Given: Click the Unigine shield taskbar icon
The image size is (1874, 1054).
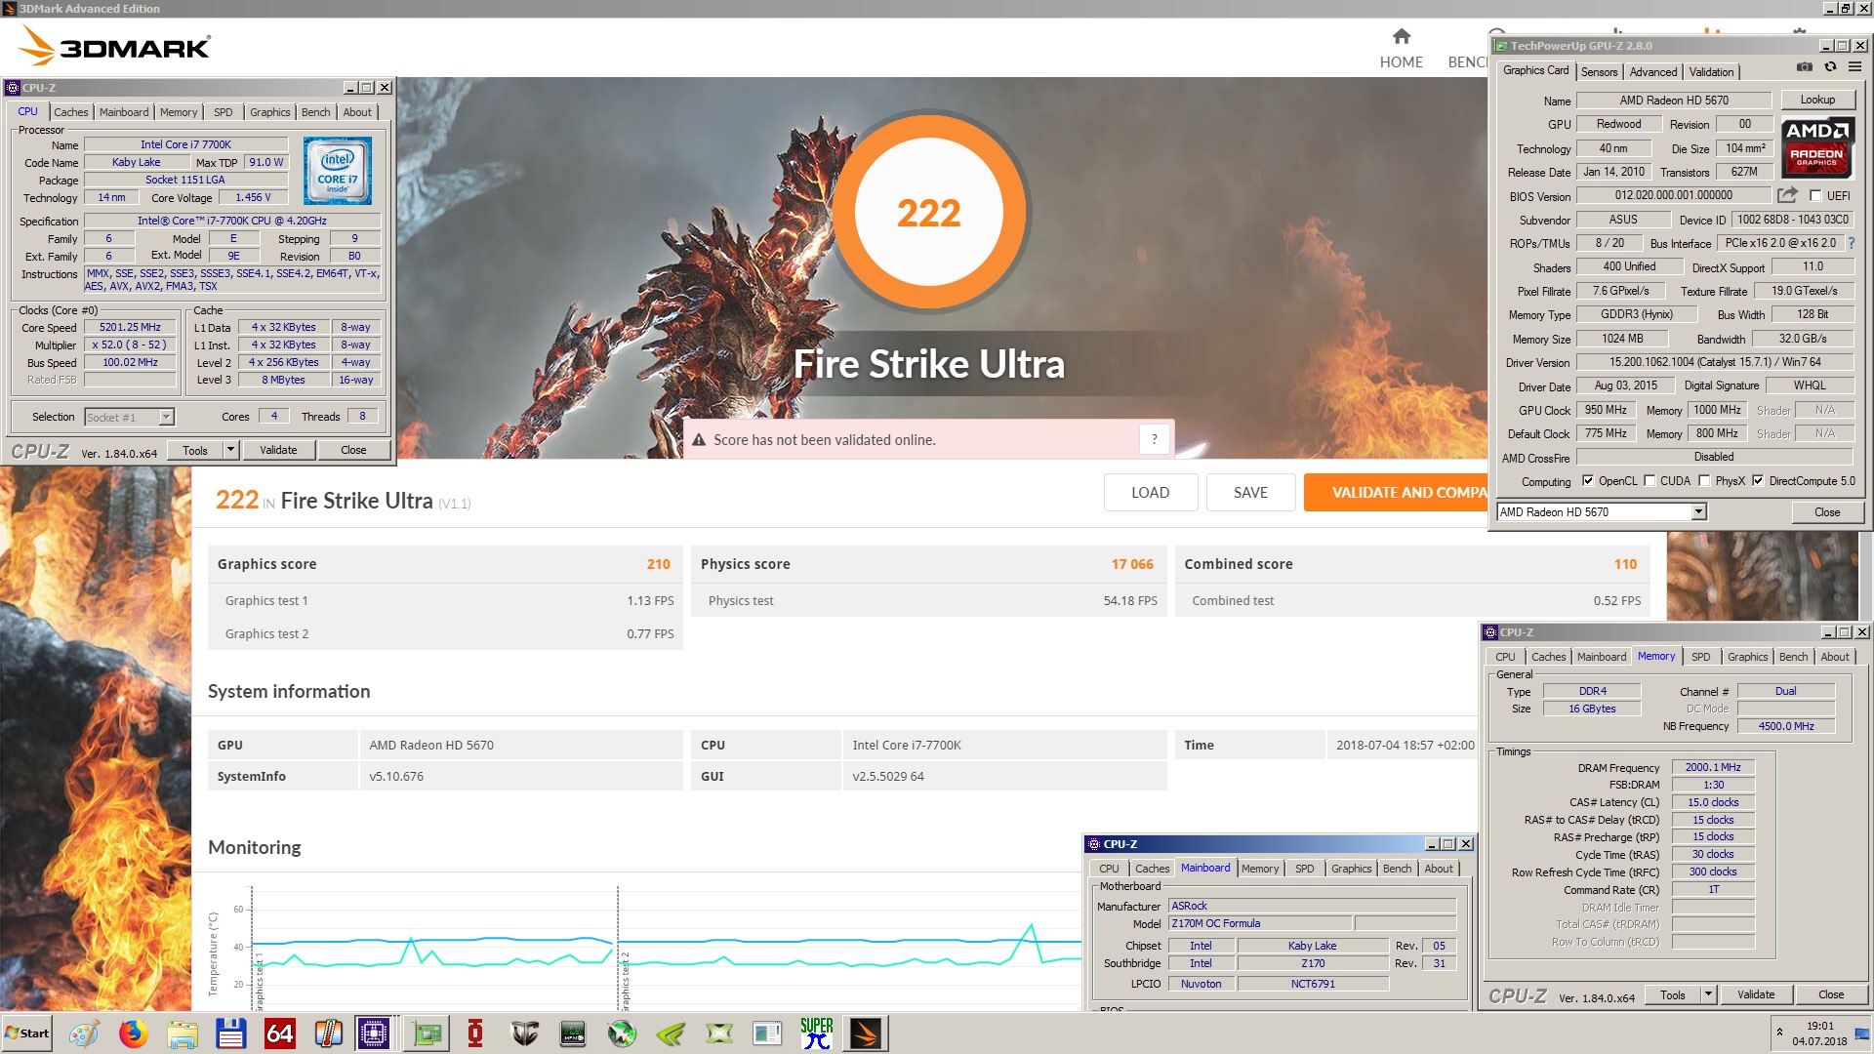Looking at the screenshot, I should point(524,1034).
